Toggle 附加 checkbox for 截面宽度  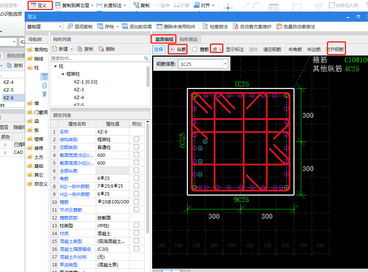tap(136, 155)
